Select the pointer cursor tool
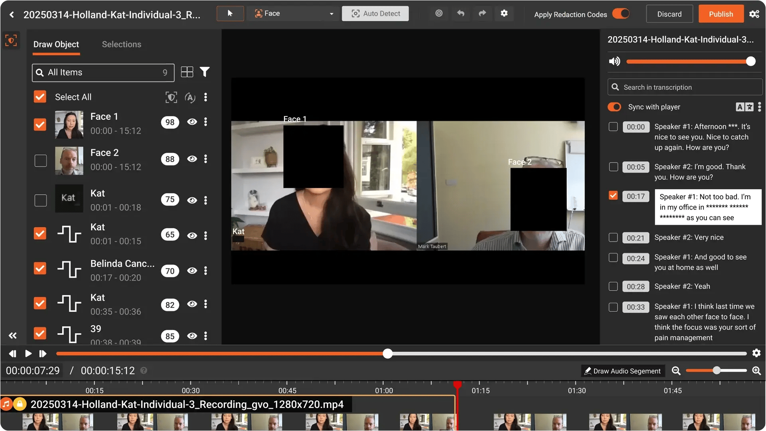Image resolution: width=766 pixels, height=431 pixels. click(x=230, y=14)
